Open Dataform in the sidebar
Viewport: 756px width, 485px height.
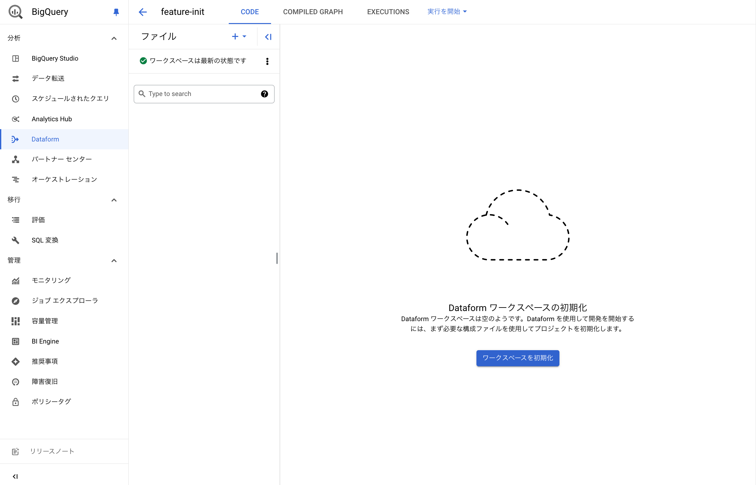click(x=45, y=139)
